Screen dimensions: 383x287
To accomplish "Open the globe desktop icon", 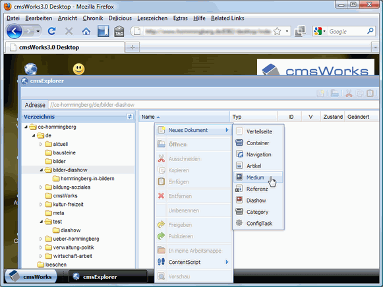I will [x=31, y=69].
